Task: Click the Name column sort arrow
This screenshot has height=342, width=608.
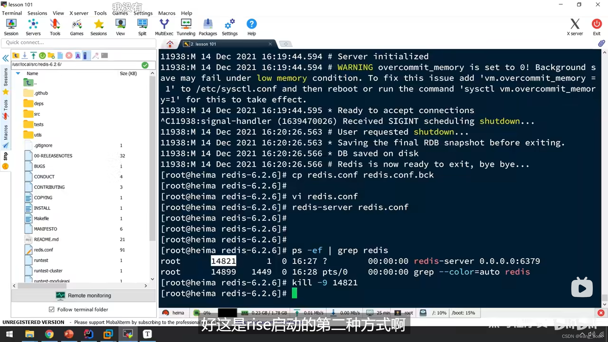Action: pos(18,73)
